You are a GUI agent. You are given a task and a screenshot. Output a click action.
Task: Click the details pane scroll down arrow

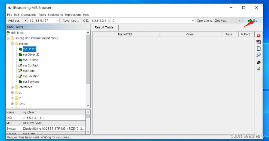pos(88,132)
